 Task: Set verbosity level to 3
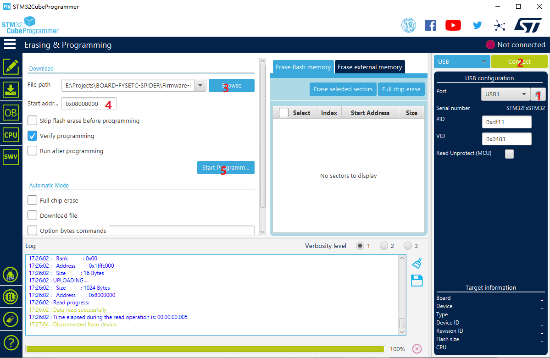[408, 246]
